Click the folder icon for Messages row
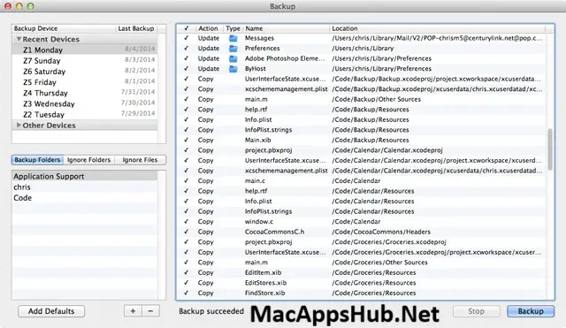This screenshot has height=328, width=566. (233, 38)
